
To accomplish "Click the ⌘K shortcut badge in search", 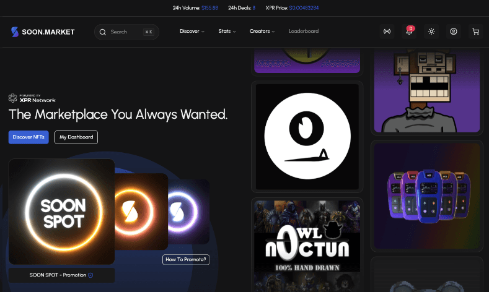I will 149,32.
